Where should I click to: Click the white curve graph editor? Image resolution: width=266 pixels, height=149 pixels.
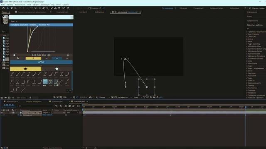(x=41, y=39)
